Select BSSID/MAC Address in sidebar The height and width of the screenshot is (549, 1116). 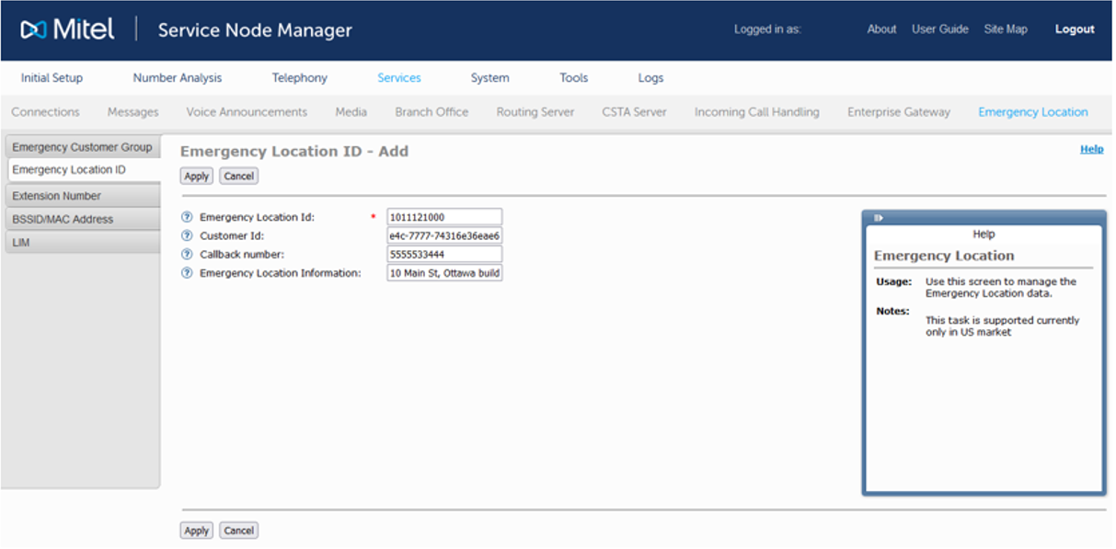63,220
